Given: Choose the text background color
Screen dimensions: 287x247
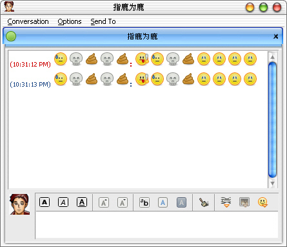Looking at the screenshot, I should tap(181, 202).
